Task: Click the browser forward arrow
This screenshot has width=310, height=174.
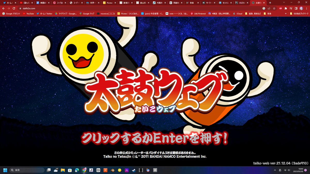Action: 9,8
